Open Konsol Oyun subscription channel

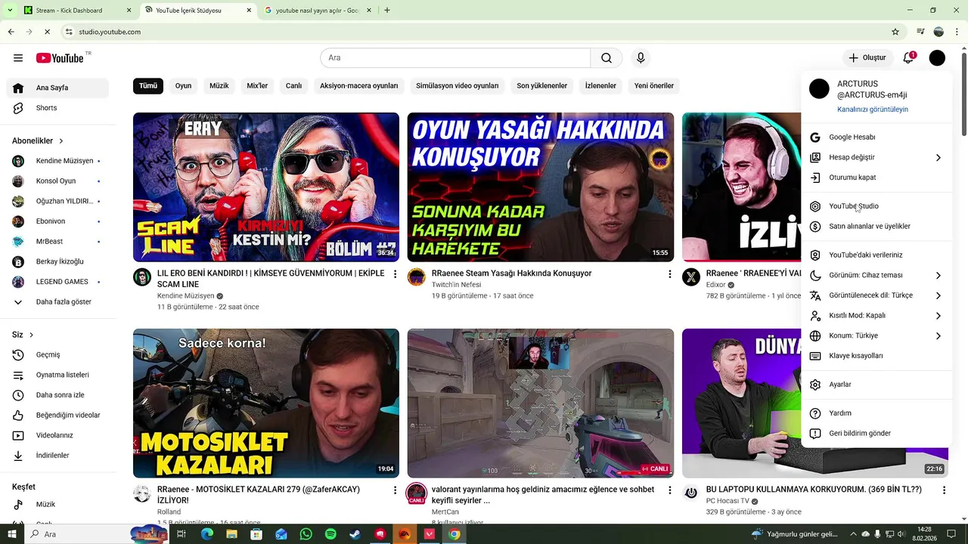[57, 181]
